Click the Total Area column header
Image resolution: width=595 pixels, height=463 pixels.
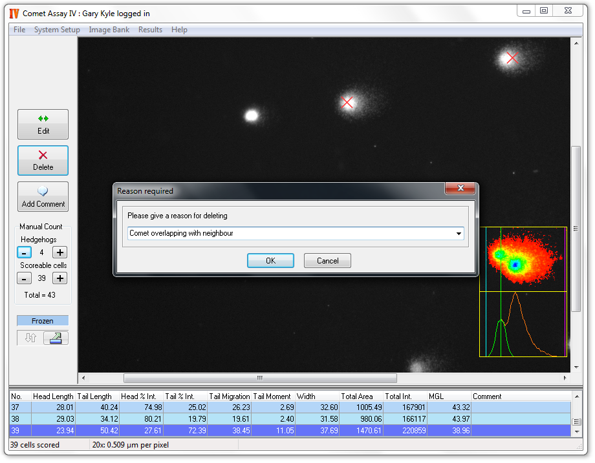[361, 396]
